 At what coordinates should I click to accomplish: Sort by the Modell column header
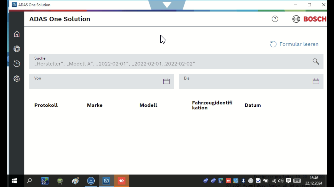[x=148, y=105]
